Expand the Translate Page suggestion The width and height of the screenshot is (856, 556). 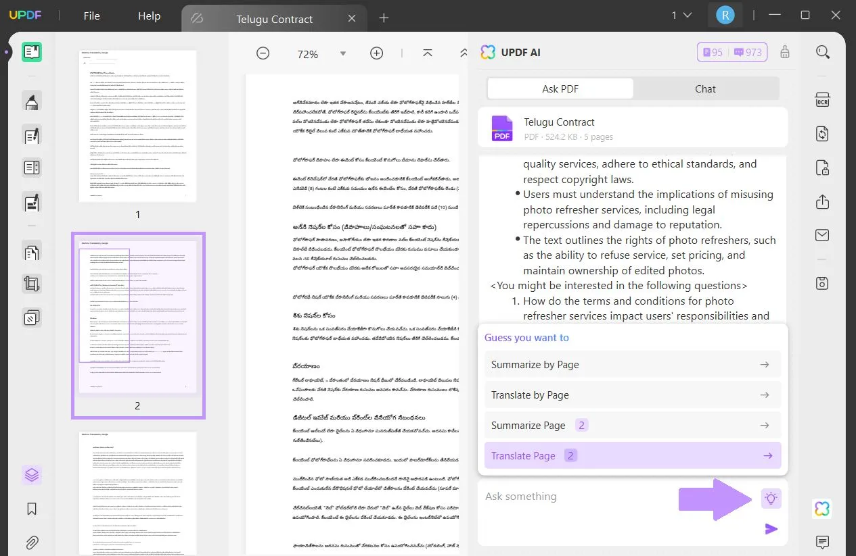click(x=767, y=455)
